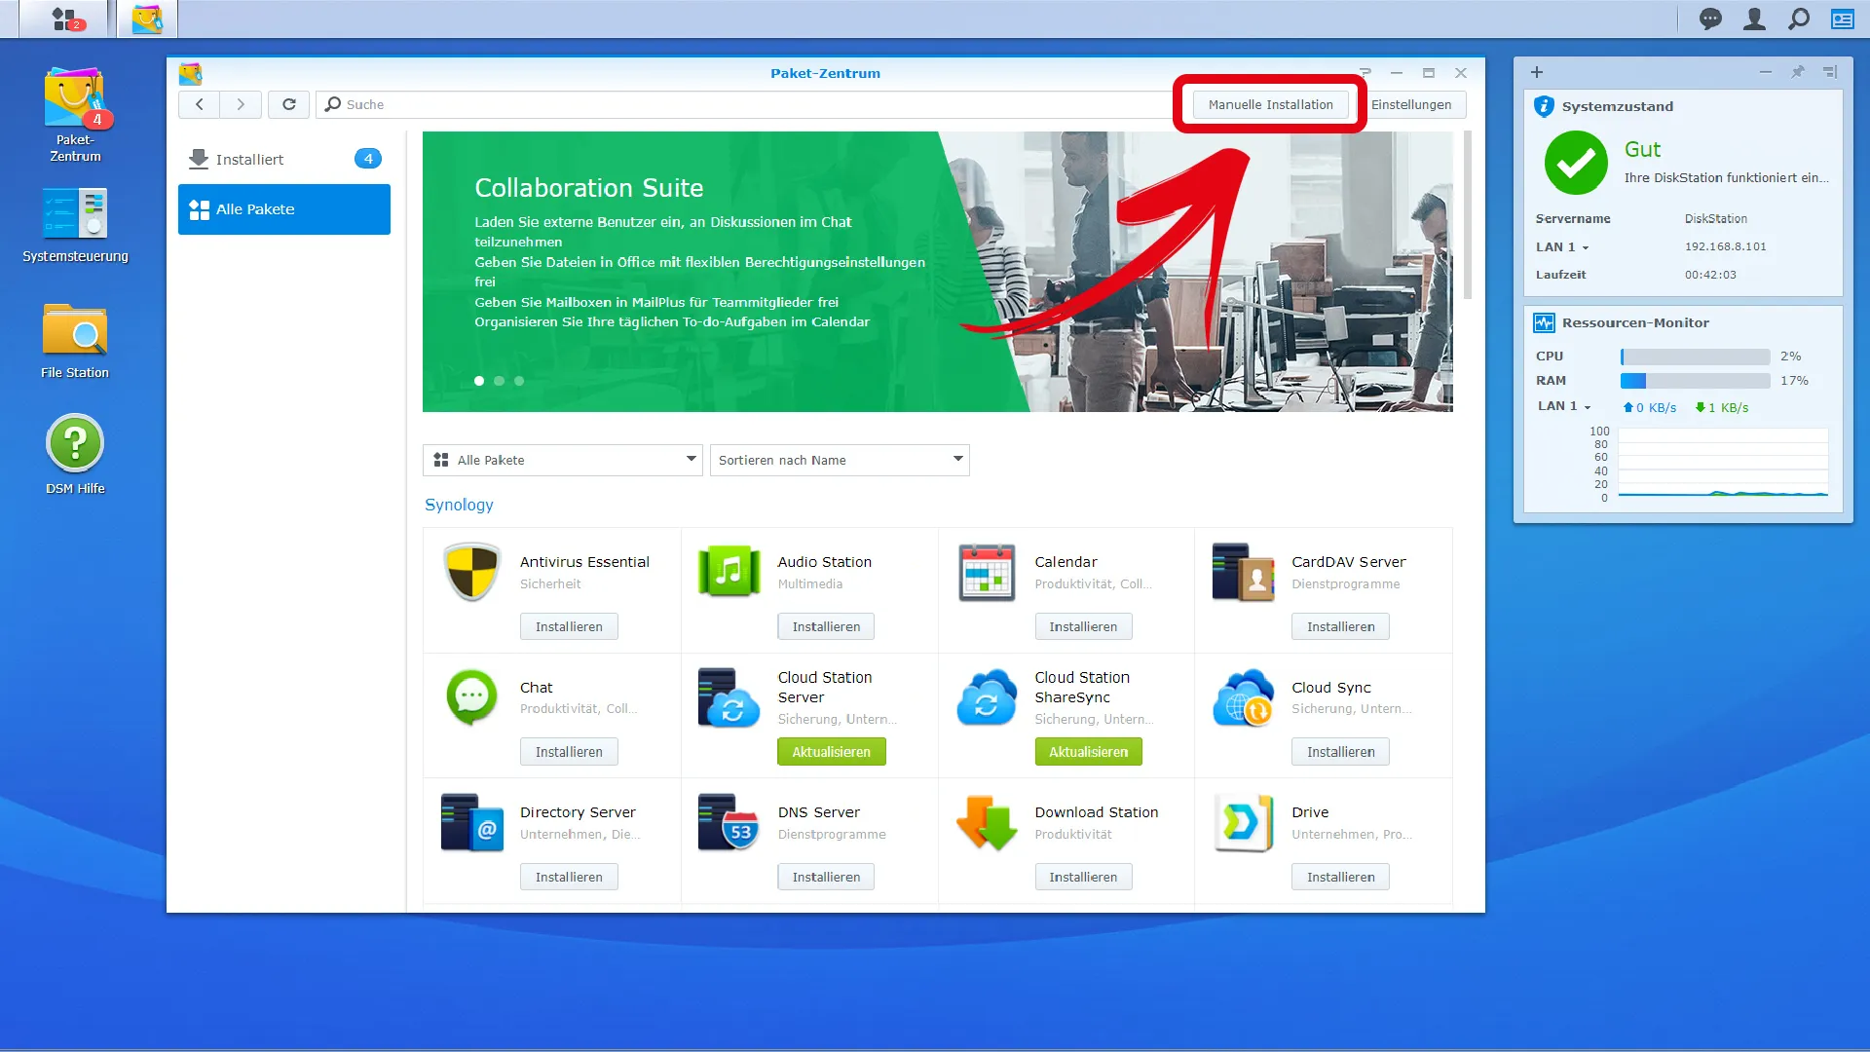Click the Cloud Station Server icon
This screenshot has width=1870, height=1052.
(729, 697)
